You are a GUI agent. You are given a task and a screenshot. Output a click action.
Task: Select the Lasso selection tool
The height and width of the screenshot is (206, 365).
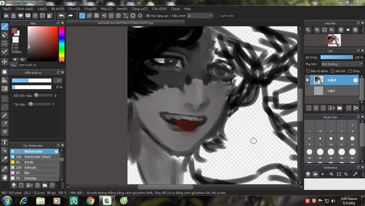5,107
